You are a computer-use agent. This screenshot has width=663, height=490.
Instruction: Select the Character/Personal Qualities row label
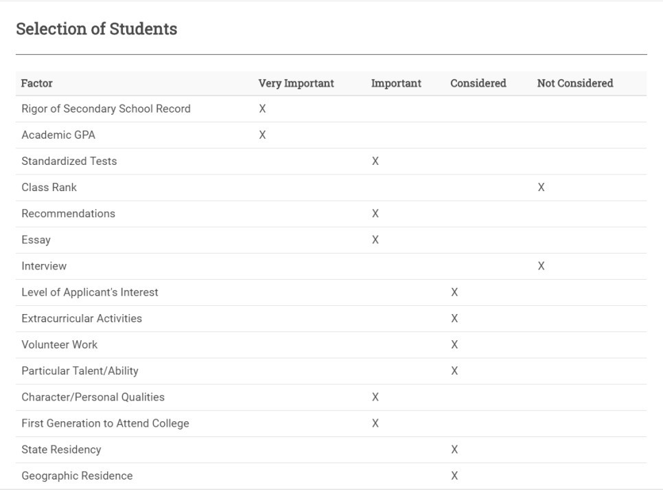(x=93, y=397)
